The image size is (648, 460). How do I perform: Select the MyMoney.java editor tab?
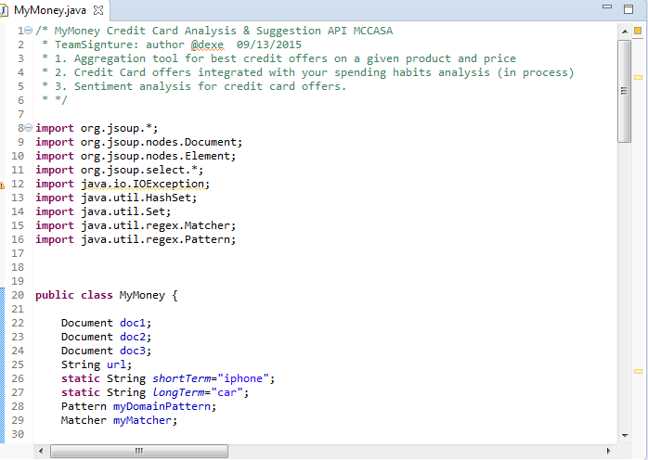point(54,10)
